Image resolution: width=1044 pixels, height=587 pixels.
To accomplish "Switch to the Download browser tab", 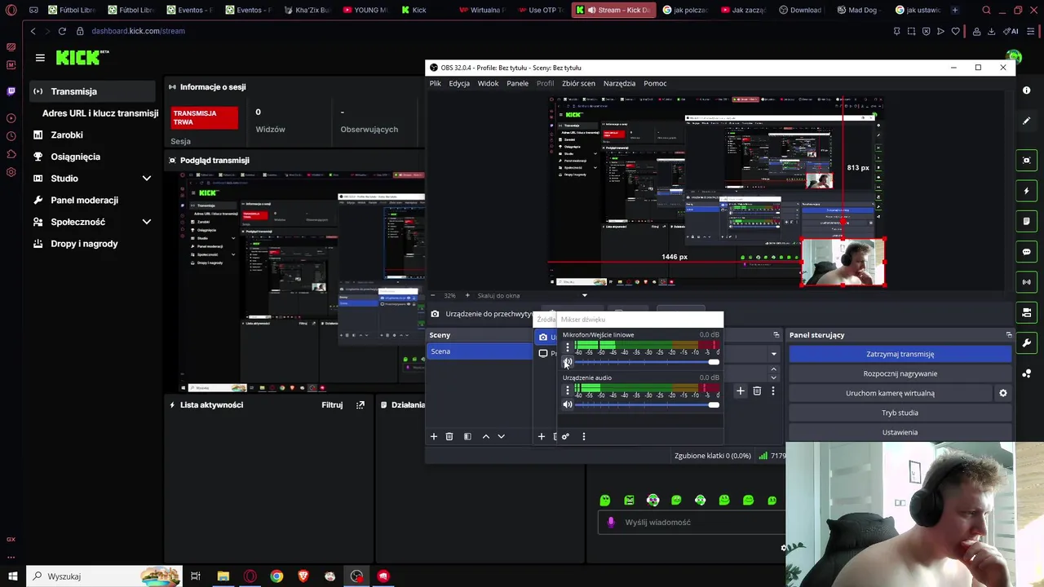I will click(x=799, y=10).
